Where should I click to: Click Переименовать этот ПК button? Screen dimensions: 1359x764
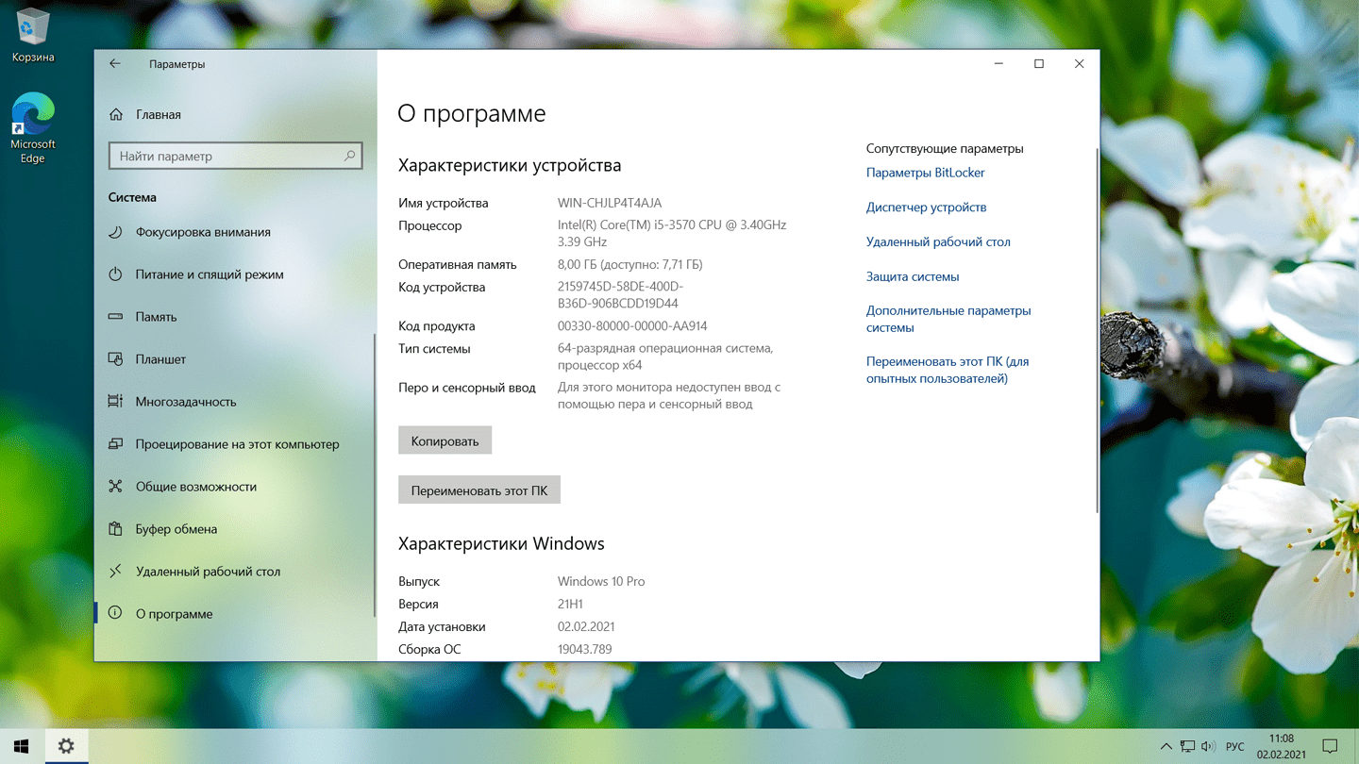click(478, 490)
